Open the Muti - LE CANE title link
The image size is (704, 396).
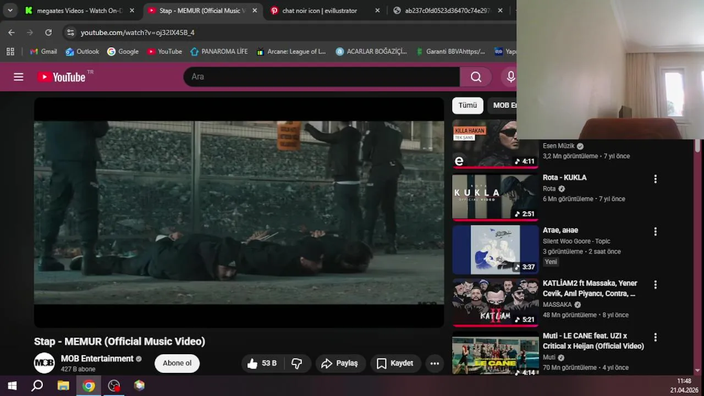tap(593, 341)
